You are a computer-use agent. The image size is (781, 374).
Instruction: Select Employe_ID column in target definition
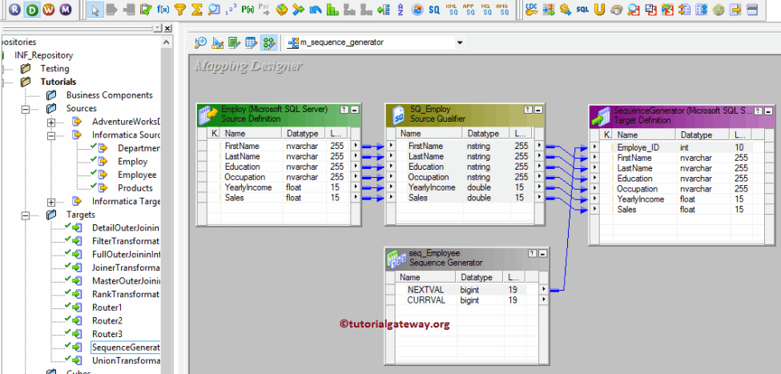coord(638,147)
